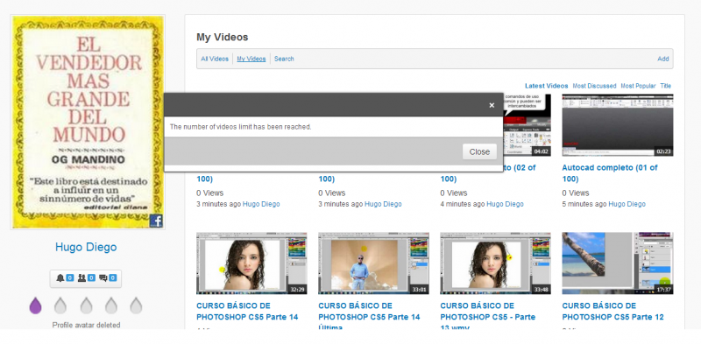Click the My Videos heading
The image size is (701, 344).
point(223,37)
